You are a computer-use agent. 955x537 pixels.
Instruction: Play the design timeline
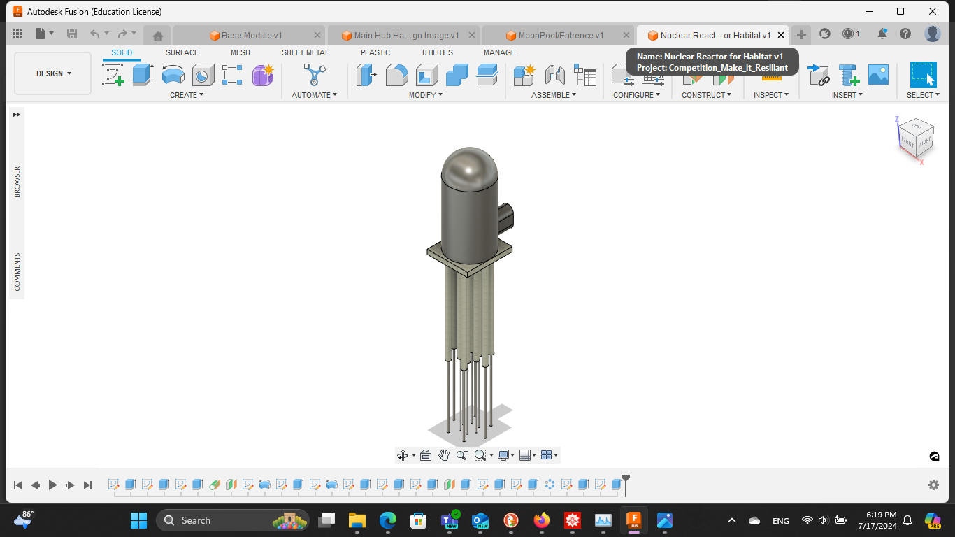52,485
